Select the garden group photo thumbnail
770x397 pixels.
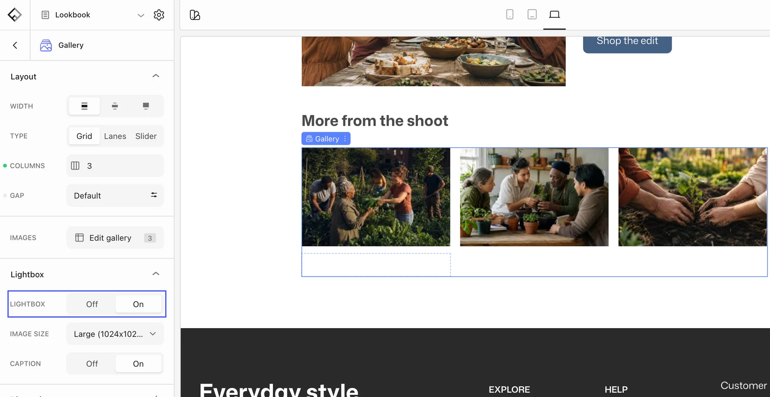pyautogui.click(x=376, y=197)
